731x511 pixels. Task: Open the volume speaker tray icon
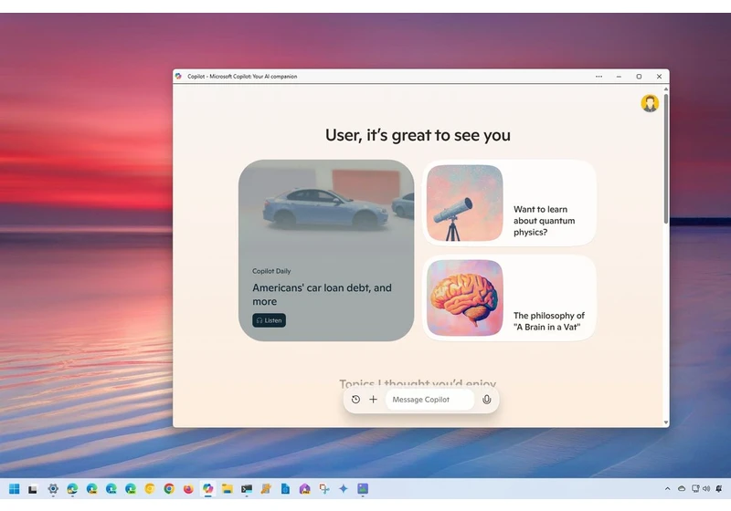click(705, 489)
